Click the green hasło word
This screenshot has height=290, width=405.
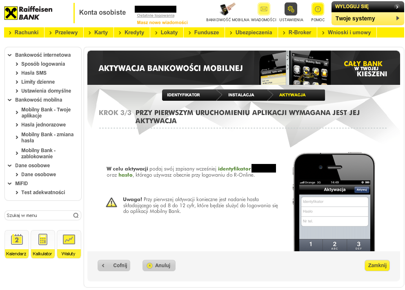[x=125, y=175]
